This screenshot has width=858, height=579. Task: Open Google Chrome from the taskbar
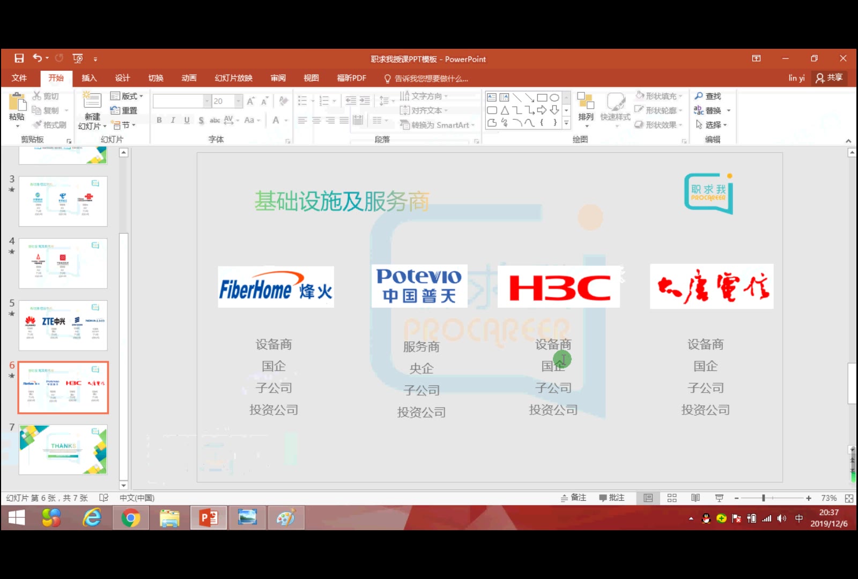[x=131, y=518]
